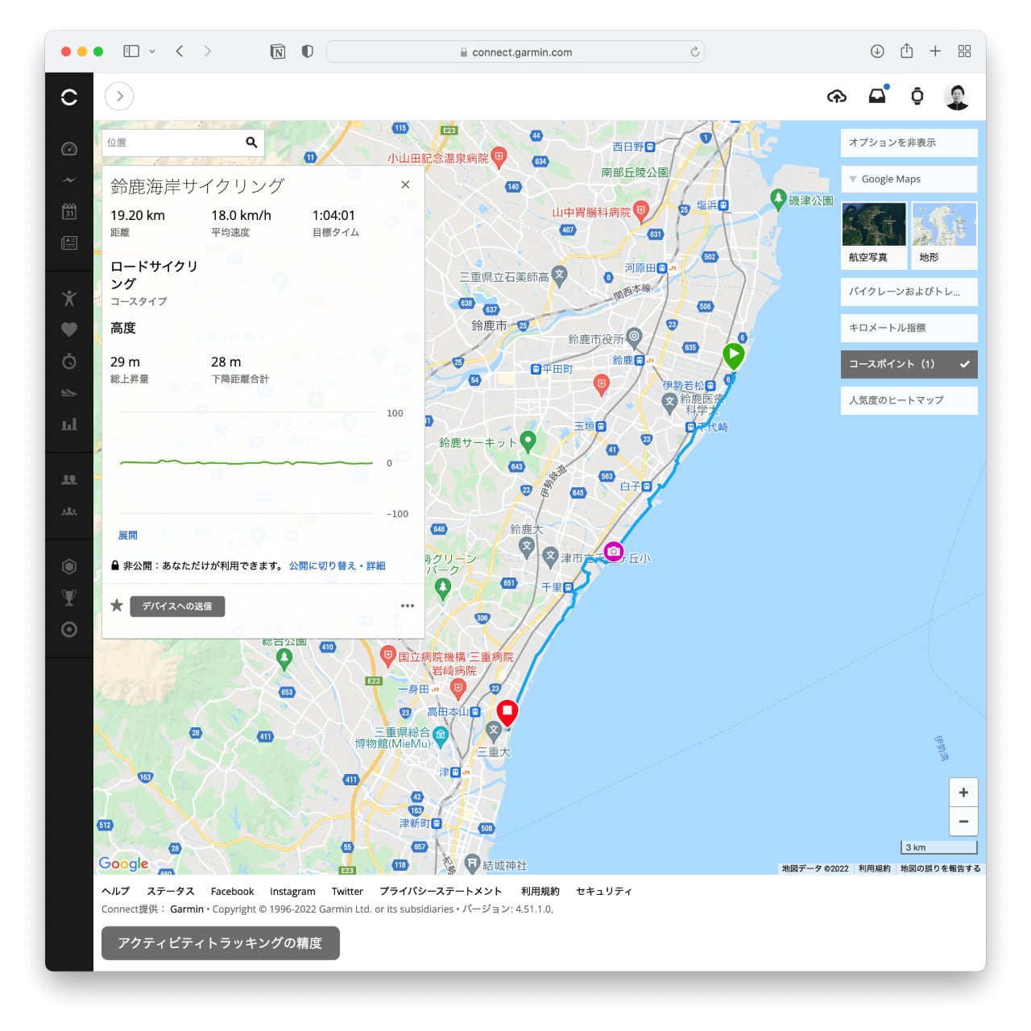The height and width of the screenshot is (1031, 1031).
Task: Click the 公開に切り替え link
Action: (x=322, y=566)
